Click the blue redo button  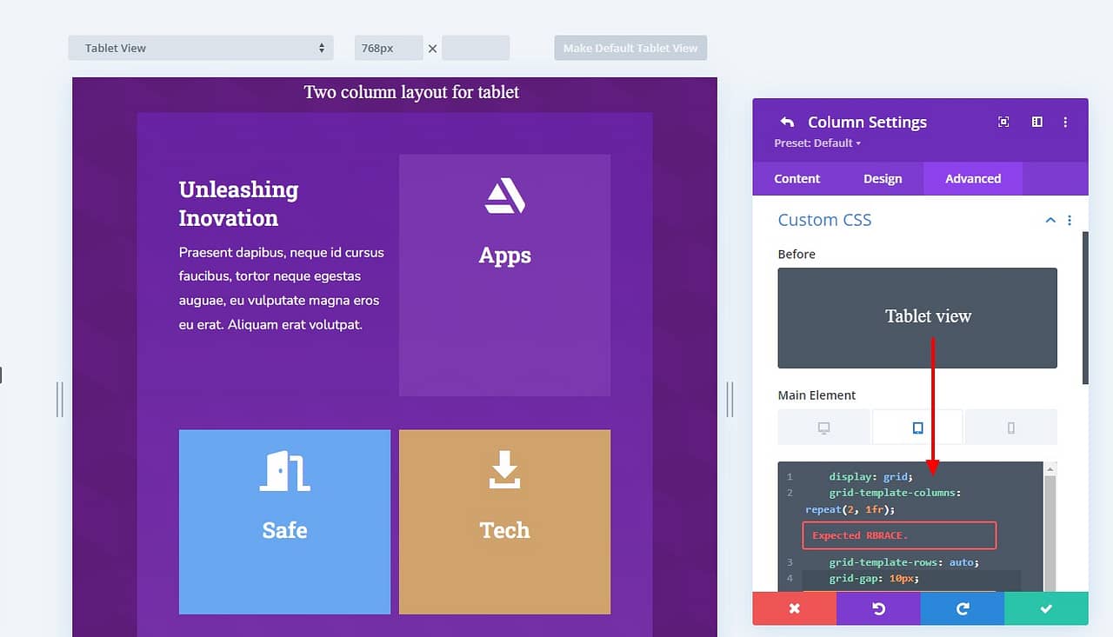(x=962, y=608)
